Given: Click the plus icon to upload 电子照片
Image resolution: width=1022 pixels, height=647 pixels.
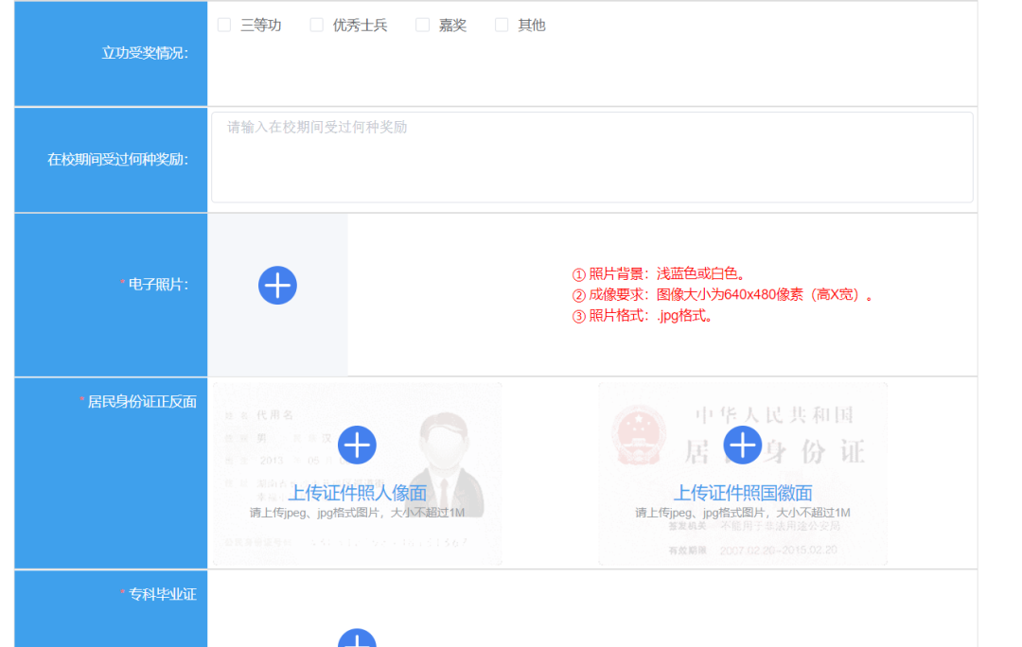Looking at the screenshot, I should click(x=277, y=286).
